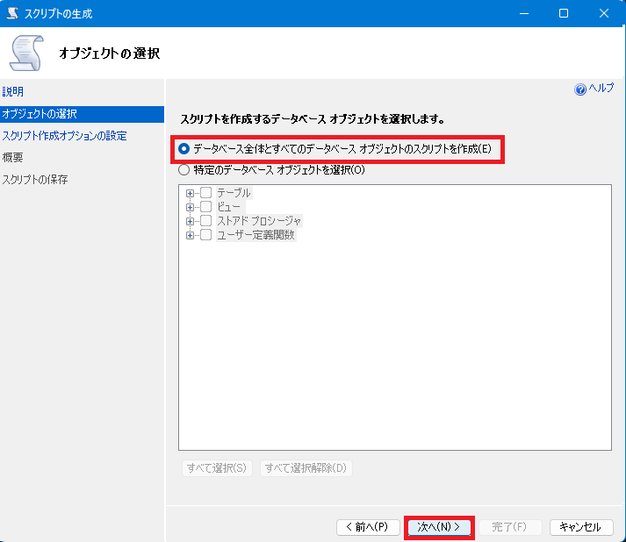Go back with < 前へ(P) button

[x=368, y=527]
